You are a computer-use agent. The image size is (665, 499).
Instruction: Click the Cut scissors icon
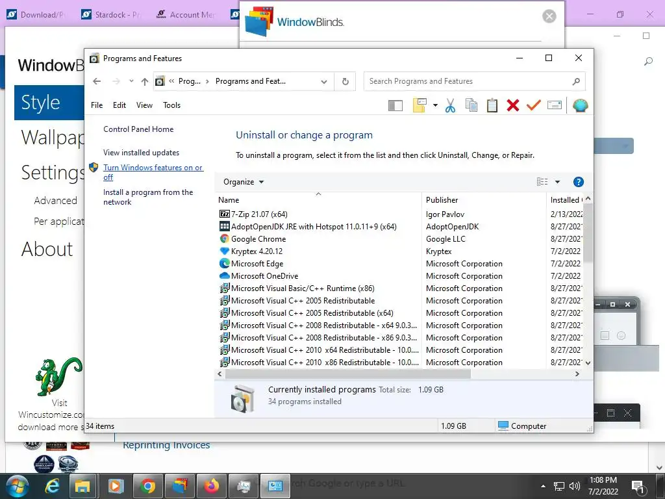[x=451, y=105]
